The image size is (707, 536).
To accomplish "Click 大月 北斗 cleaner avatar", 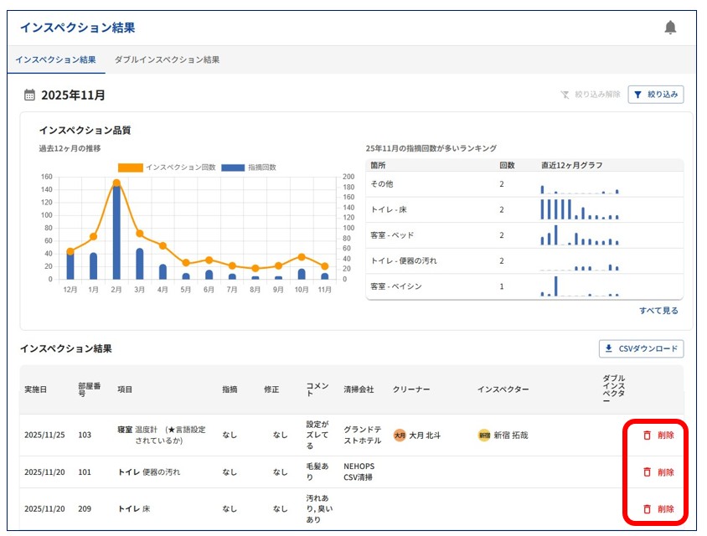I will pyautogui.click(x=400, y=435).
